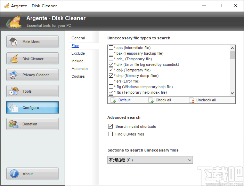The width and height of the screenshot is (244, 186).
Task: Enable *.err Error file checkbox
Action: [111, 81]
